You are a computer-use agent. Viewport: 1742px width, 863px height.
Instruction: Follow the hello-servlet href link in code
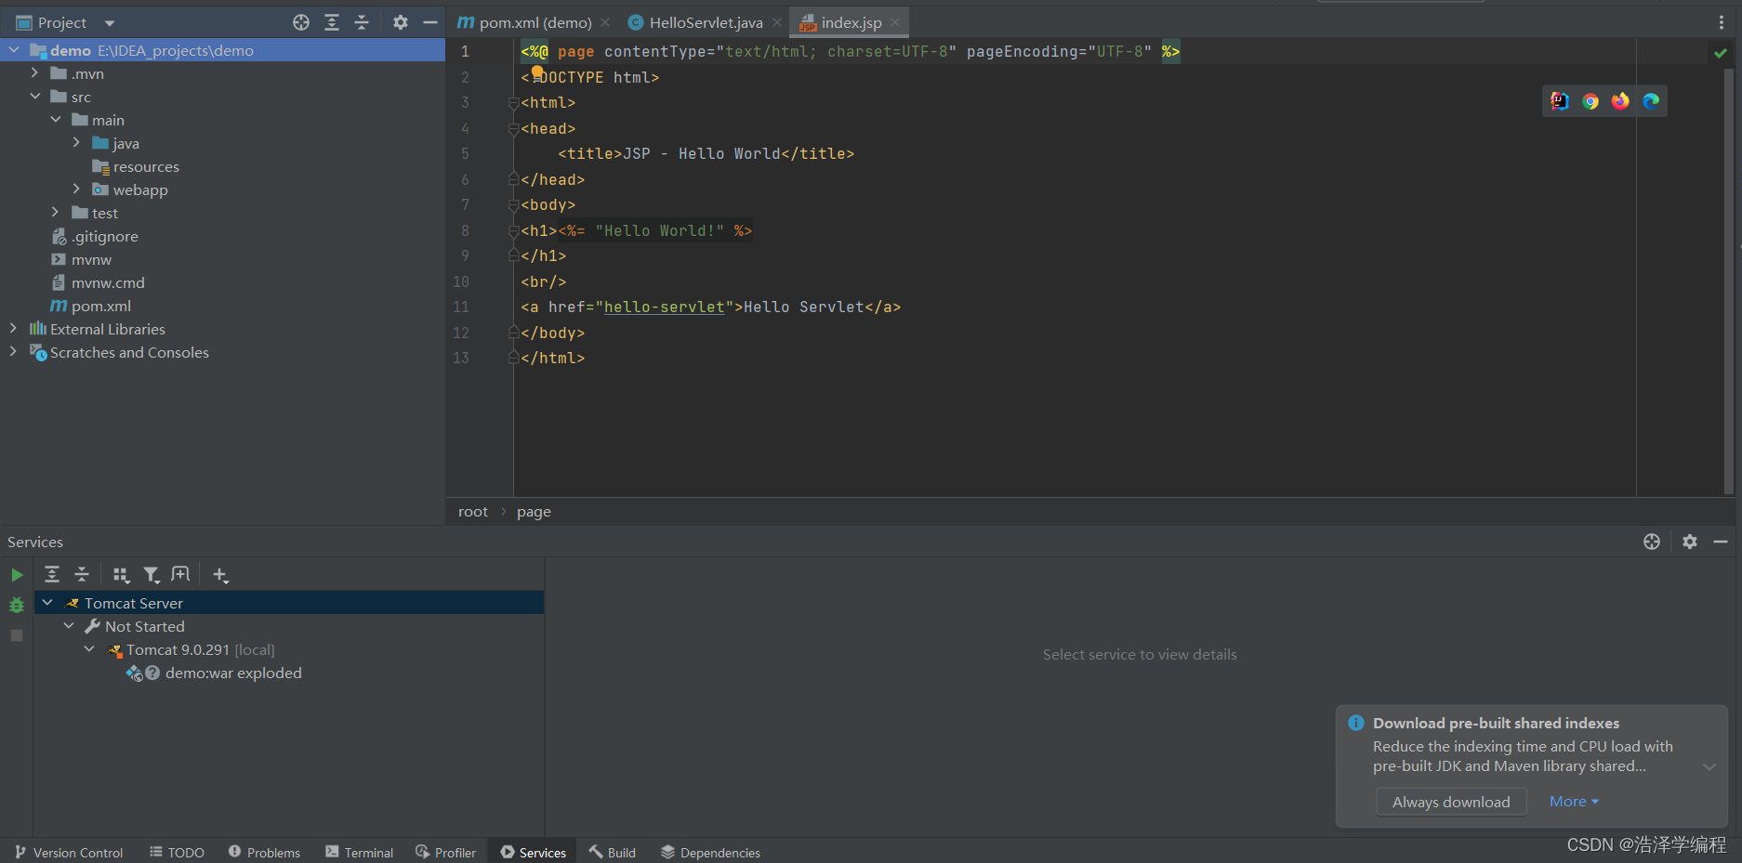click(664, 307)
